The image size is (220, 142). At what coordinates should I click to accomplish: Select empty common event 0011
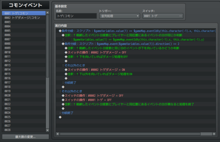pyautogui.click(x=24, y=57)
